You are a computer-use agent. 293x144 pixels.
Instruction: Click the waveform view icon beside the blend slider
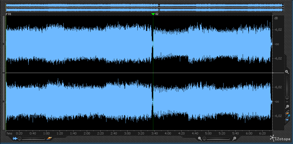coord(15,139)
